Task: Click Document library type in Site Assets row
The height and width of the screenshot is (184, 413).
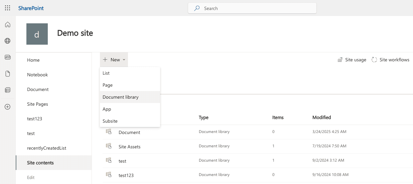Action: [x=214, y=146]
